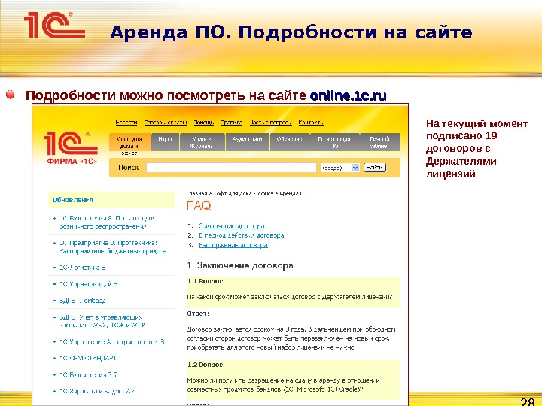Jump to В период действия договора link
The image size is (542, 406).
pos(242,235)
